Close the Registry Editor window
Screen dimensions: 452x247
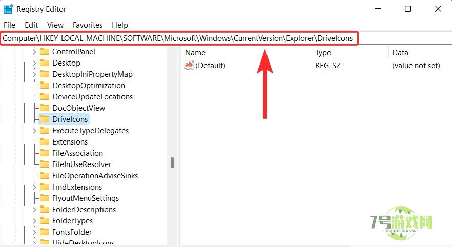click(438, 9)
